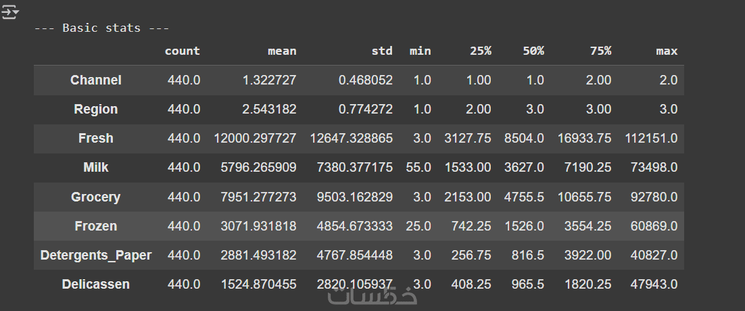
Task: Select the "75%" column header
Action: (x=600, y=51)
